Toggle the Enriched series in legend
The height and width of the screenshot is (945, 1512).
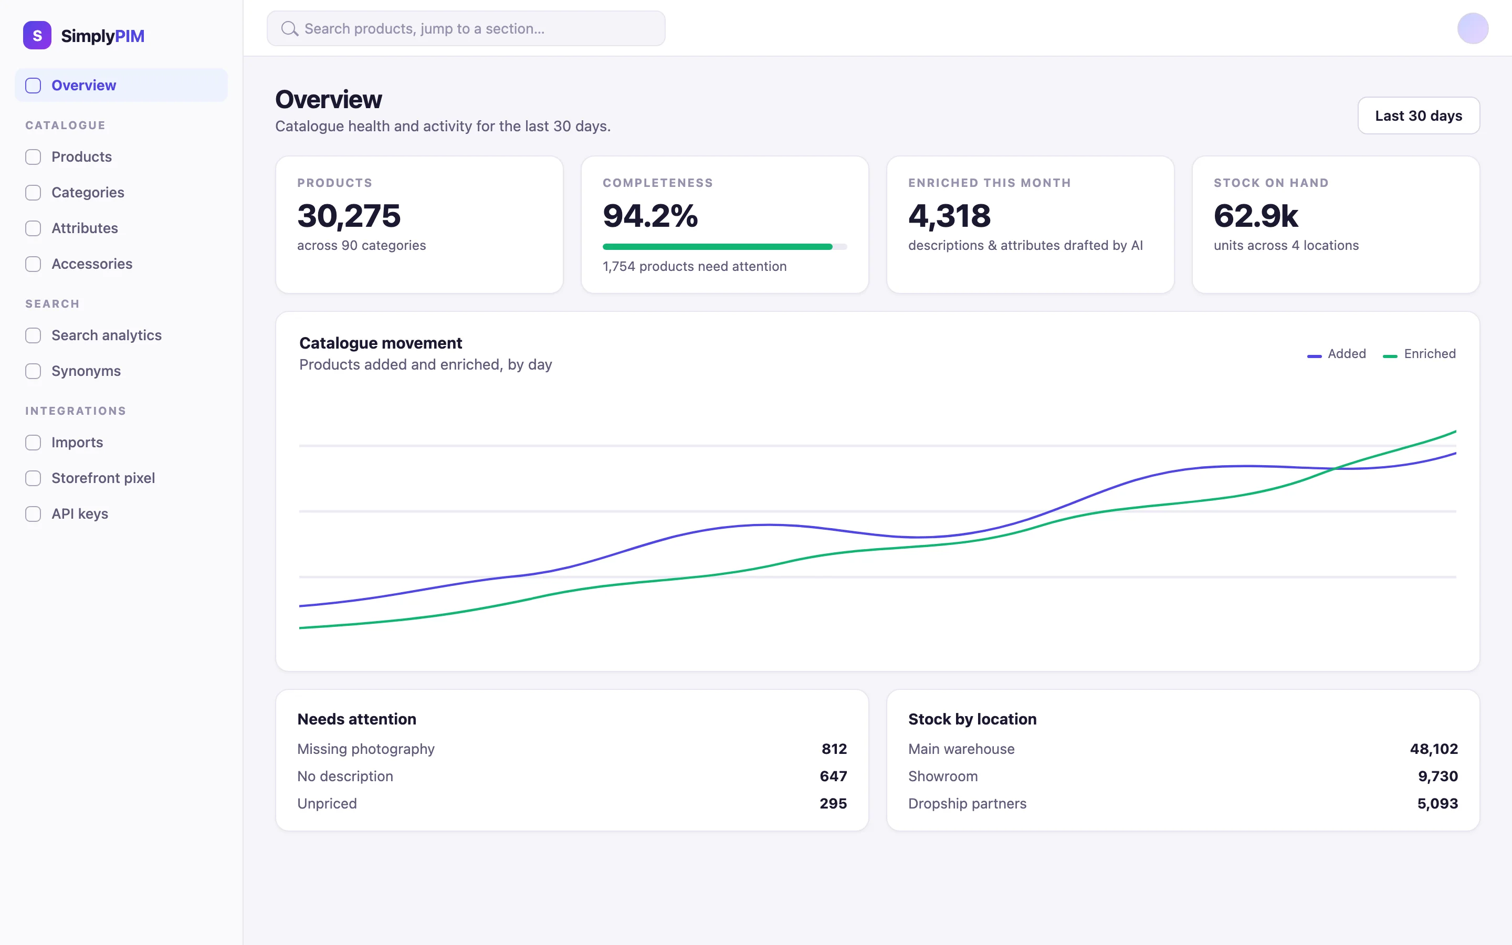coord(1419,354)
